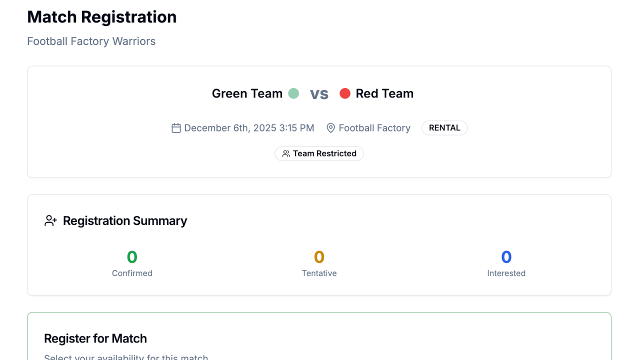
Task: Click the green Confirmed count indicator
Action: point(132,257)
